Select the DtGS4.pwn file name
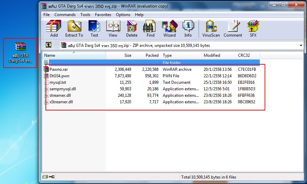Image resolution: width=307 pixels, height=184 pixels. coord(59,76)
